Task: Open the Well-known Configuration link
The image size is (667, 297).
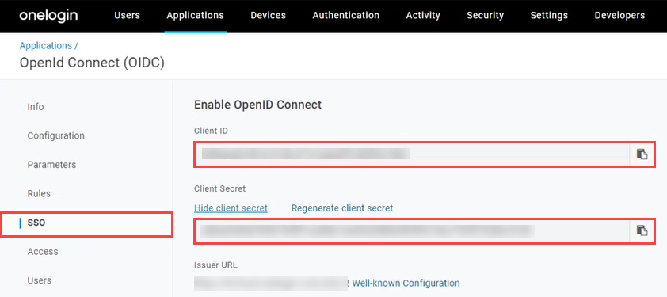Action: click(406, 283)
